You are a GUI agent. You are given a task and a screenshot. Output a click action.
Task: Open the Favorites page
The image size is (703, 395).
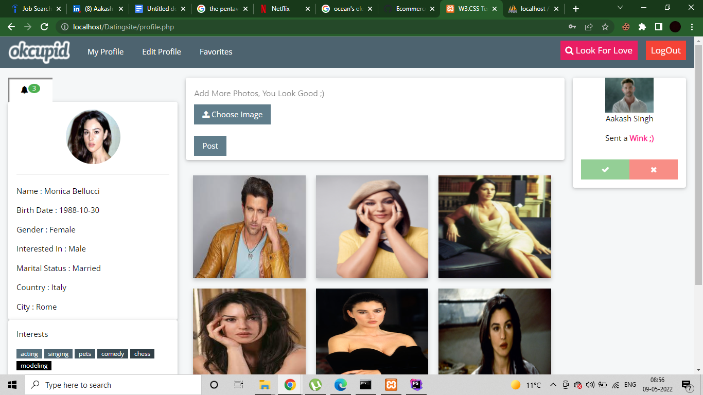tap(216, 51)
